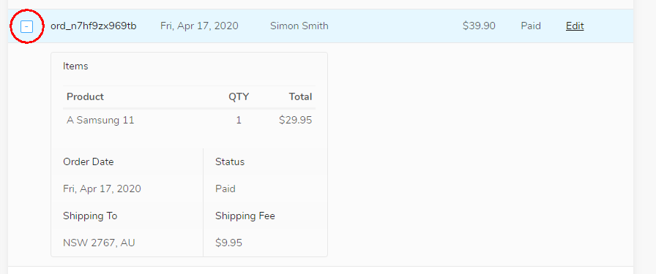Open the Edit link for Simon Smith's order

click(x=575, y=26)
